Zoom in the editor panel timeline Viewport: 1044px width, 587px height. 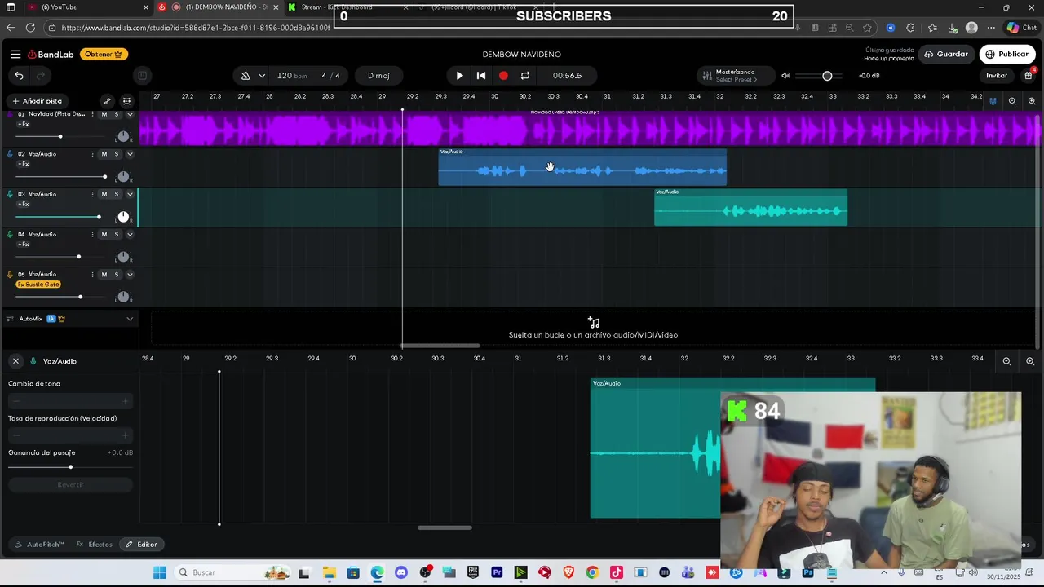(1030, 361)
